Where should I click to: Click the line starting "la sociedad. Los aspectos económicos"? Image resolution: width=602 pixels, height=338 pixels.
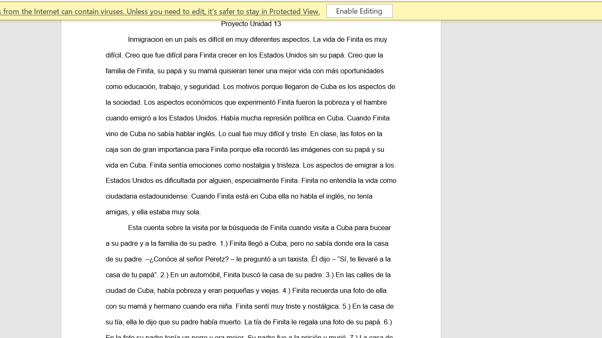click(x=246, y=103)
